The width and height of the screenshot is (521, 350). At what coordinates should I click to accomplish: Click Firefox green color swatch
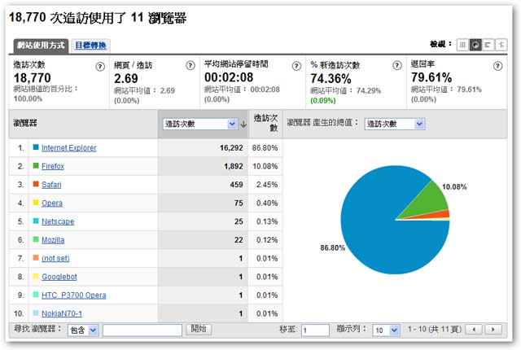pyautogui.click(x=36, y=165)
